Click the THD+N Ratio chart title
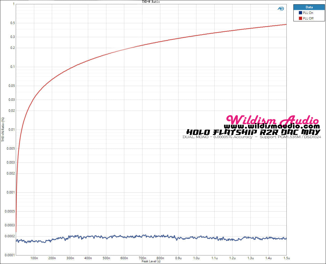Viewport: 326px width, 264px height. (151, 2)
